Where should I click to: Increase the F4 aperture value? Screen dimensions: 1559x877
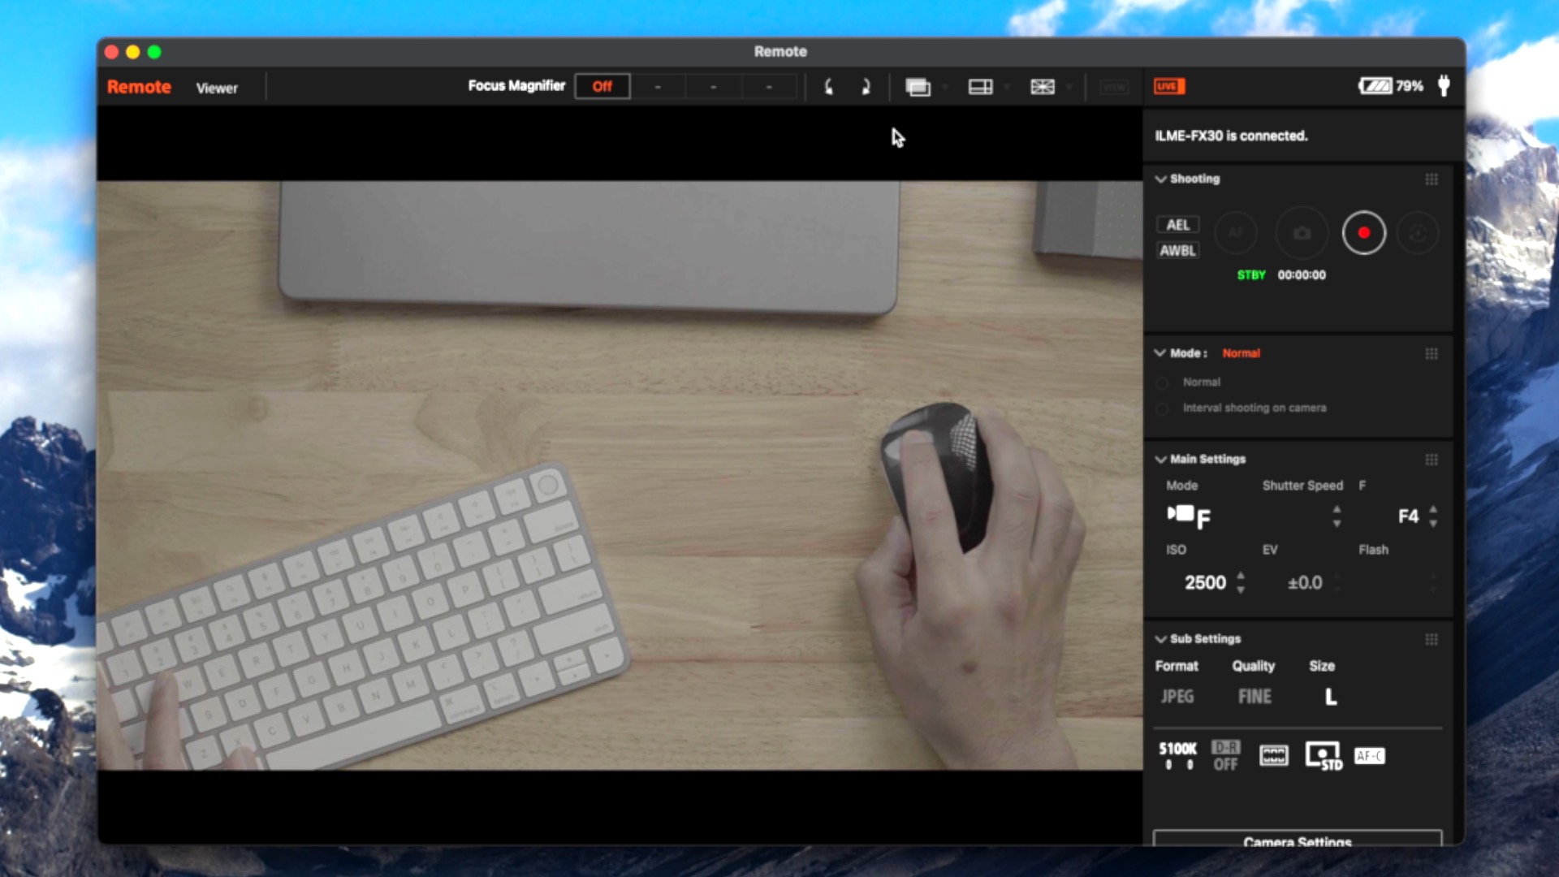point(1433,509)
